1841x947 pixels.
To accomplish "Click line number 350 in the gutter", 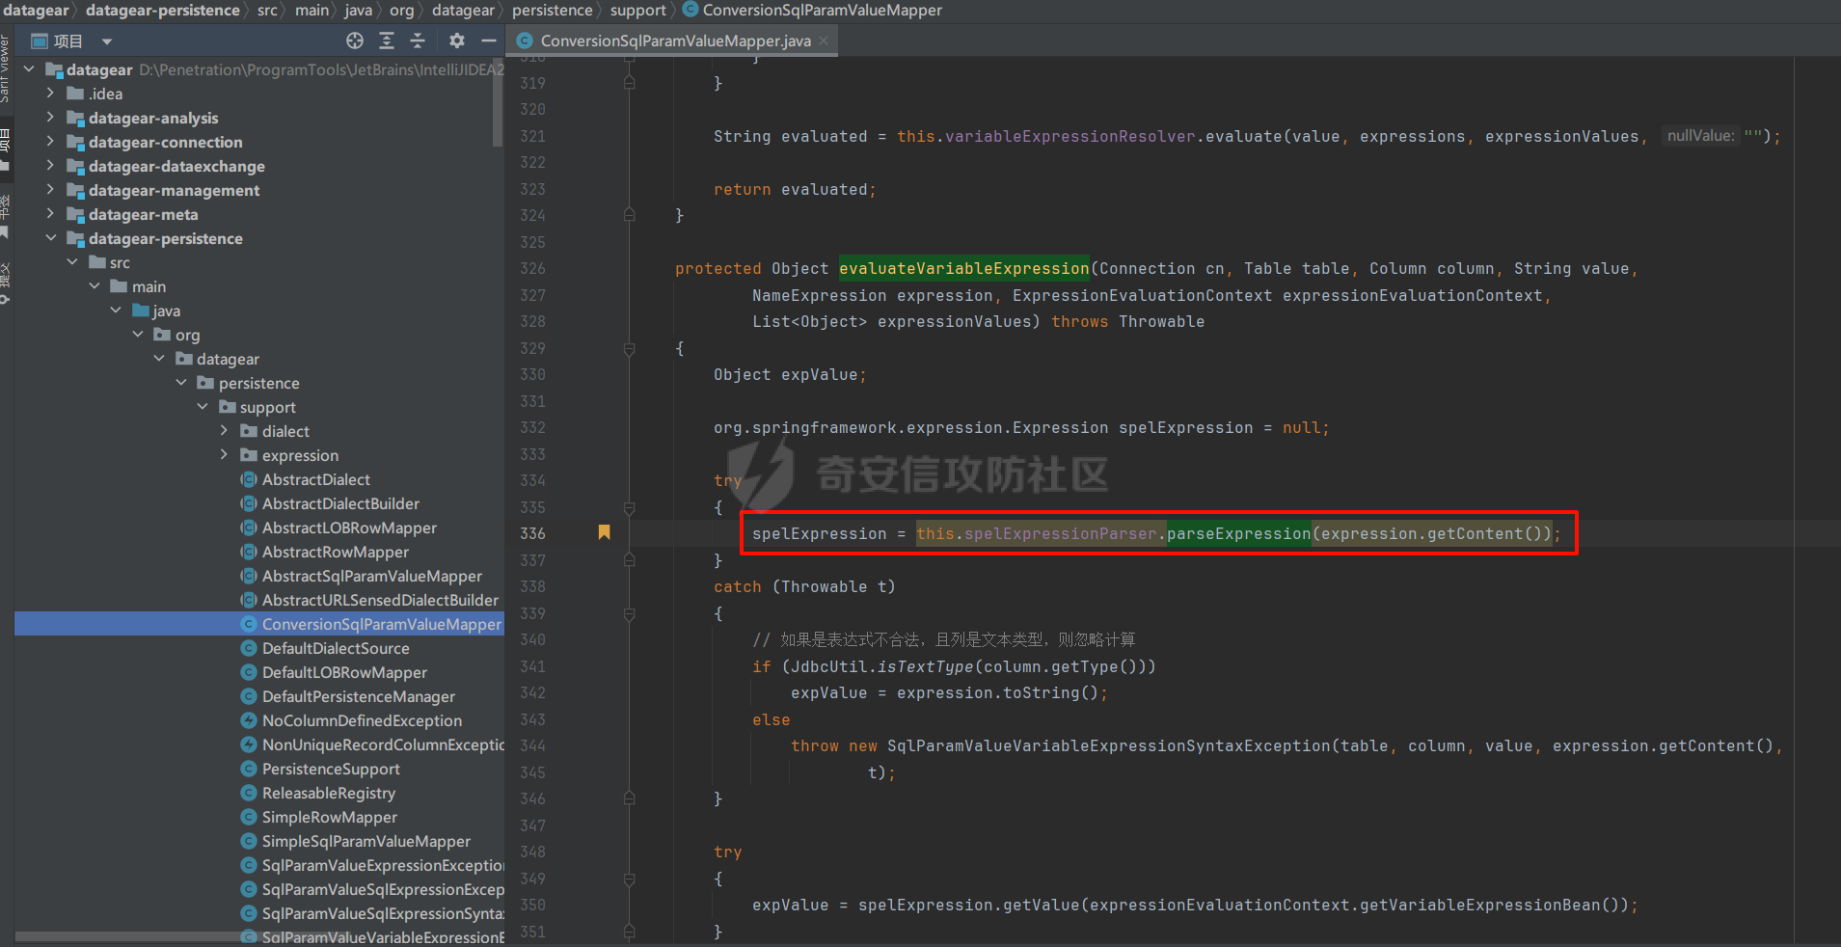I will pos(532,905).
